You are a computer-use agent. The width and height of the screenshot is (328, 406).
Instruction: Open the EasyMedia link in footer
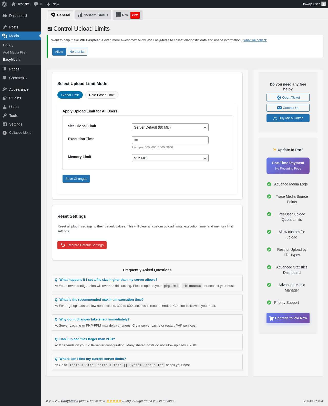(x=70, y=401)
